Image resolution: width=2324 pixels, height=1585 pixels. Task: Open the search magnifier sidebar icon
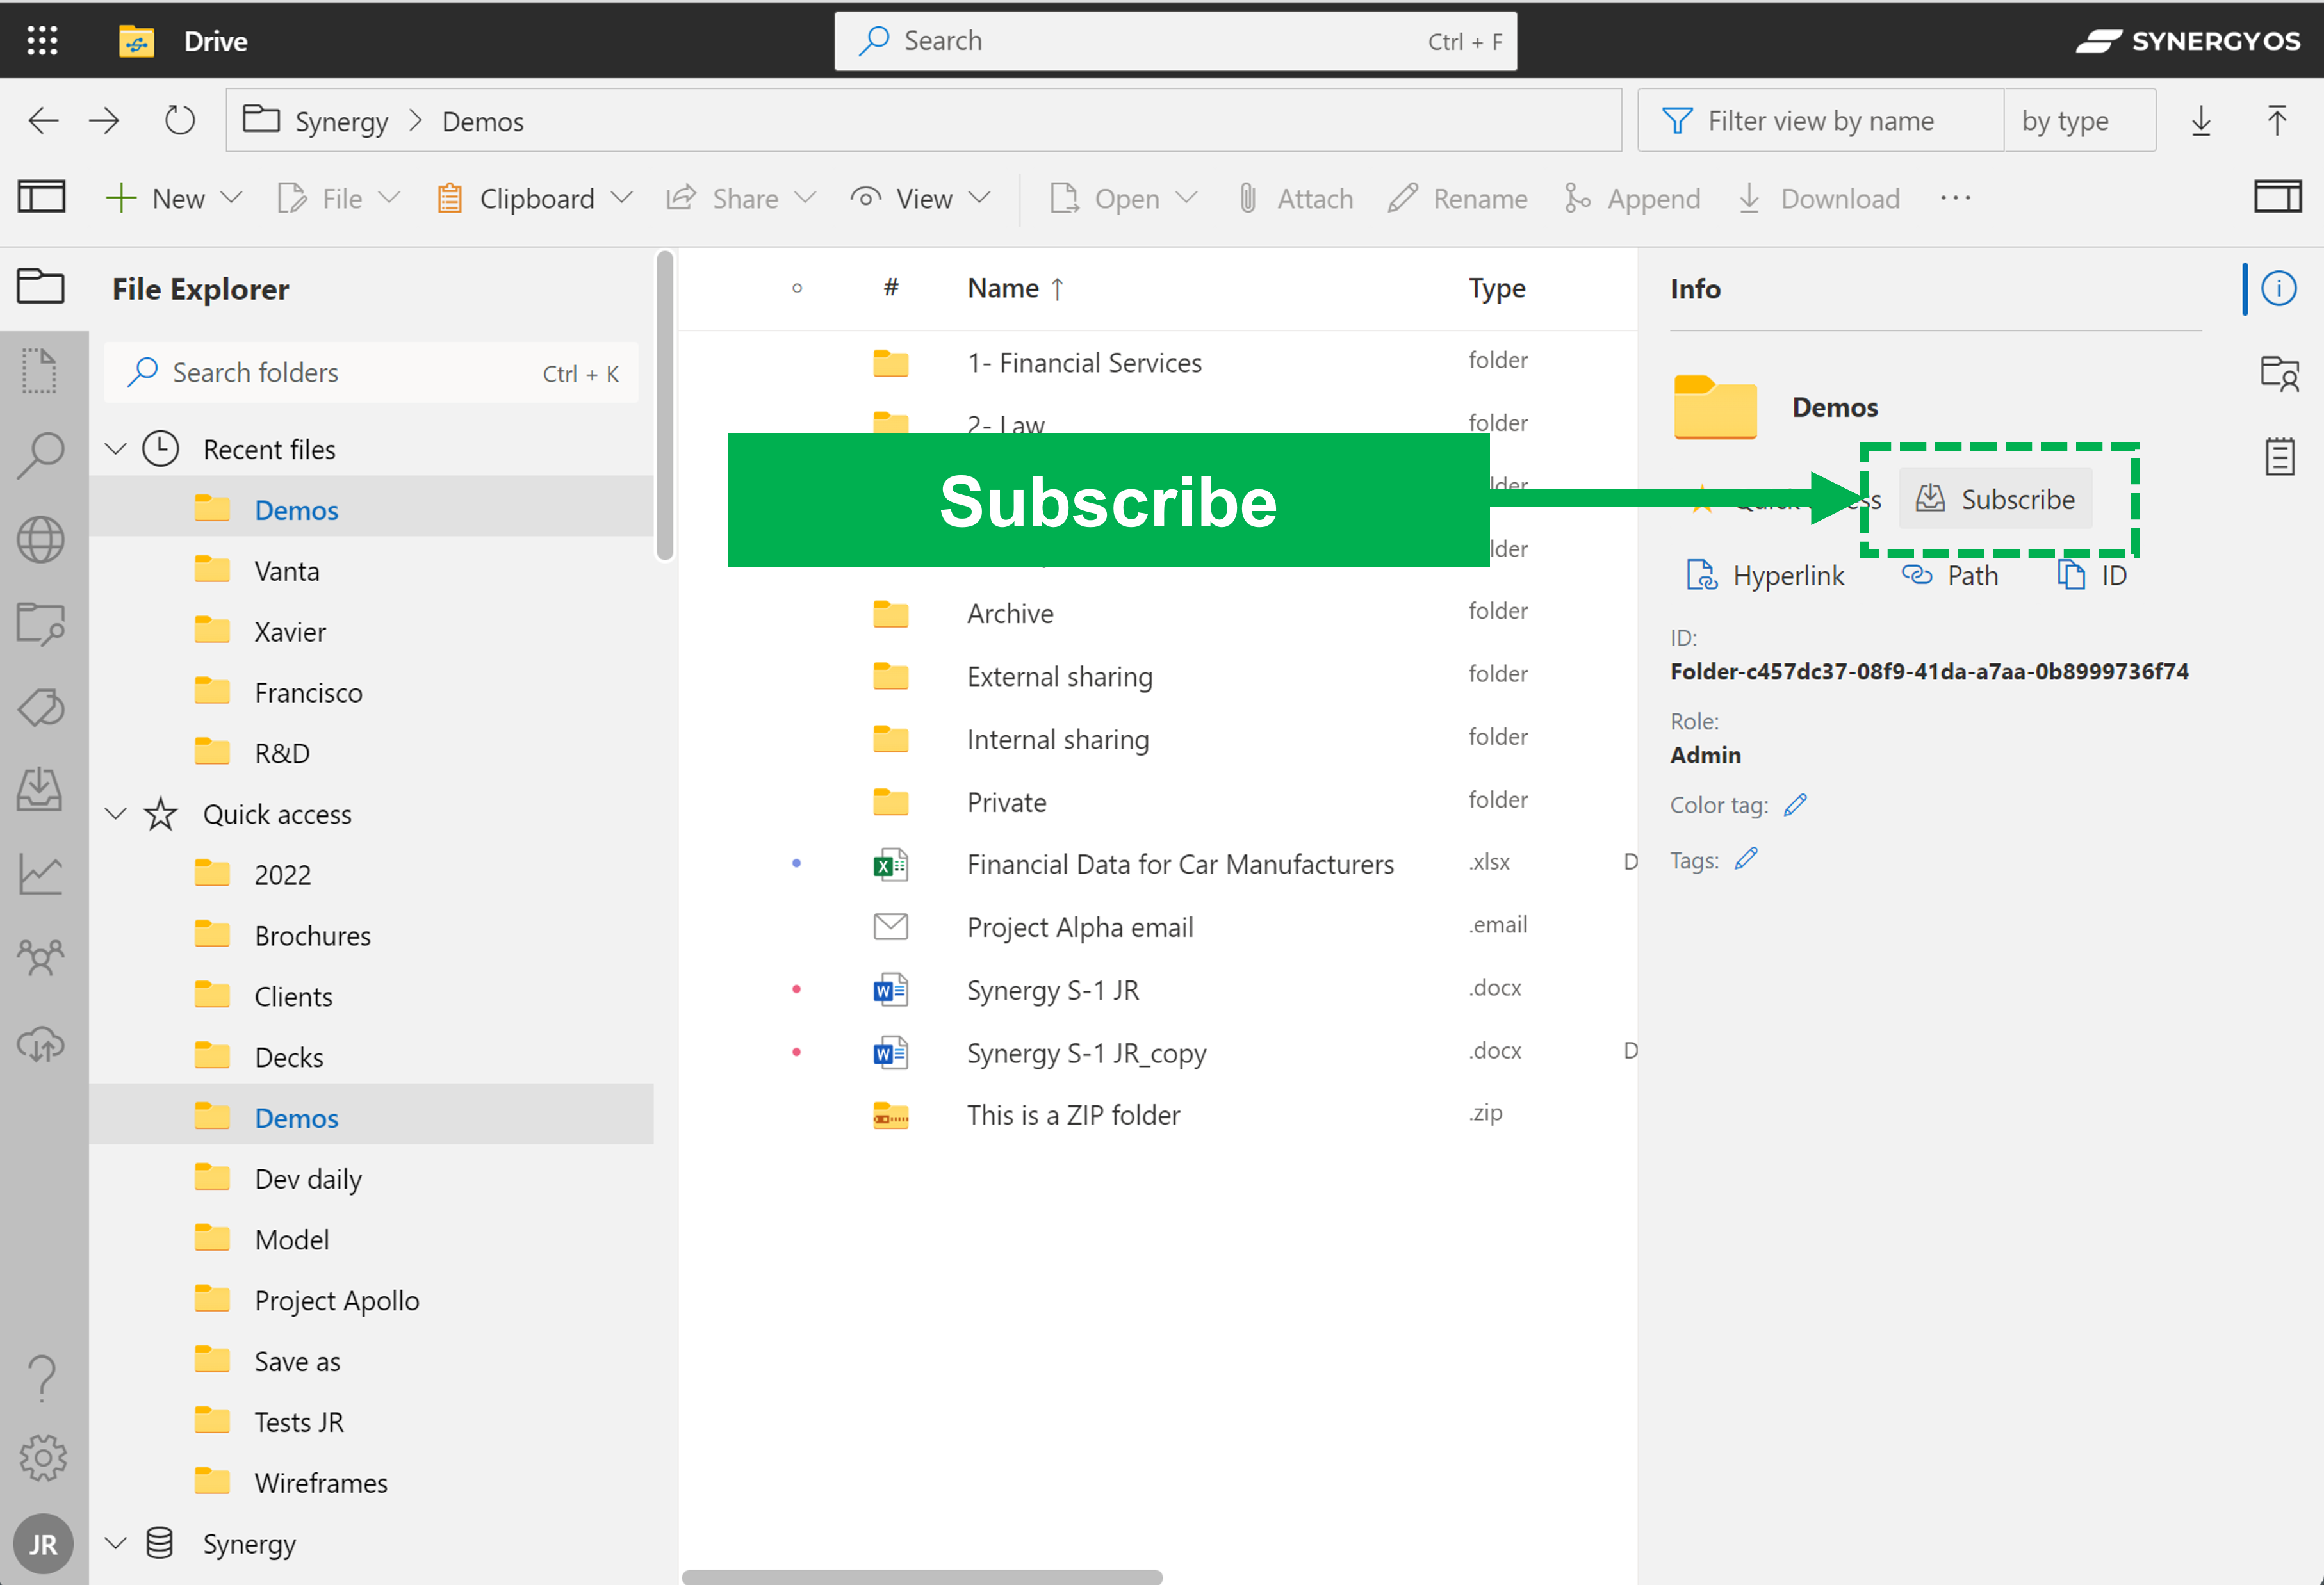coord(41,455)
